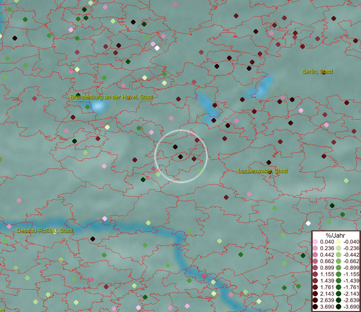
Task: Click the 'Brandenburg an der Havel, Stadt' label
Action: coord(112,97)
